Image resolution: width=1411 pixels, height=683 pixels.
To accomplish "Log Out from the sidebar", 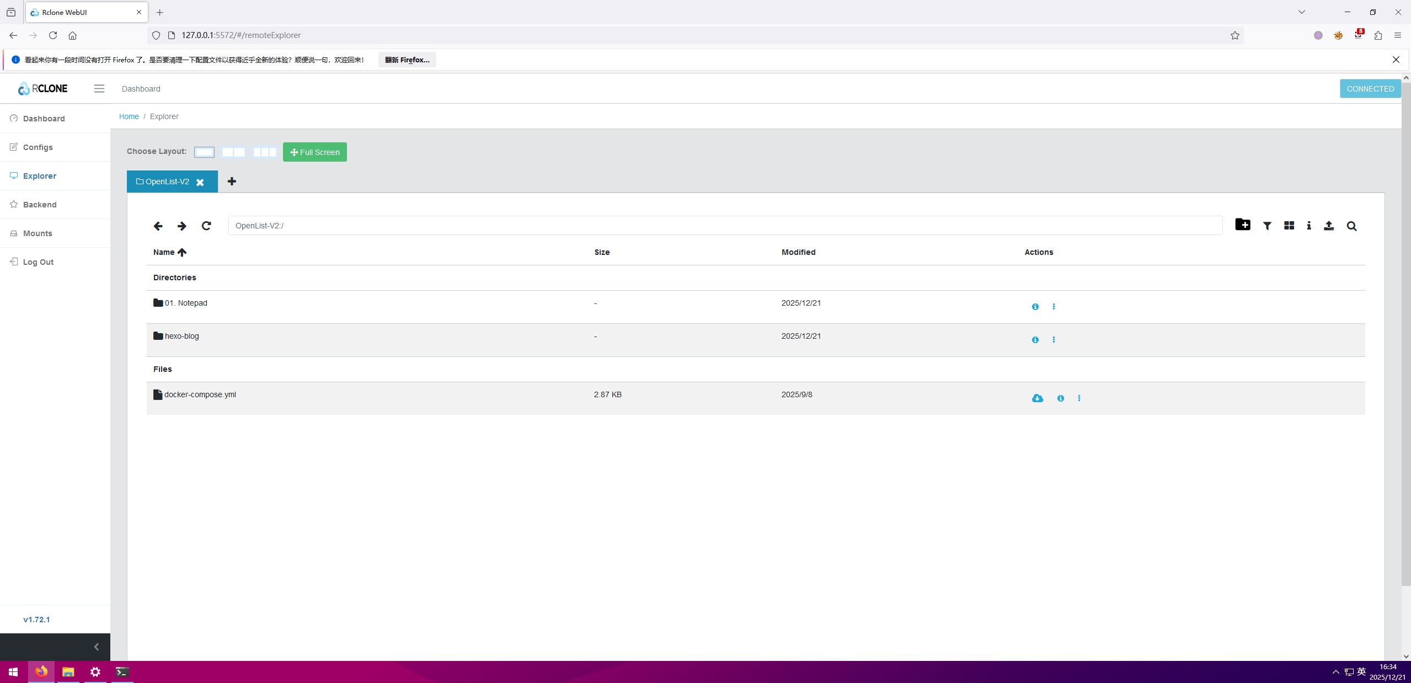I will click(x=55, y=262).
